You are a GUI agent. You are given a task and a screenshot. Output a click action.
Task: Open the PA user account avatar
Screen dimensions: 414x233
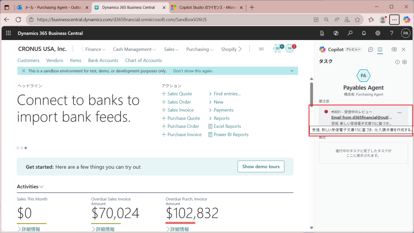(406, 33)
